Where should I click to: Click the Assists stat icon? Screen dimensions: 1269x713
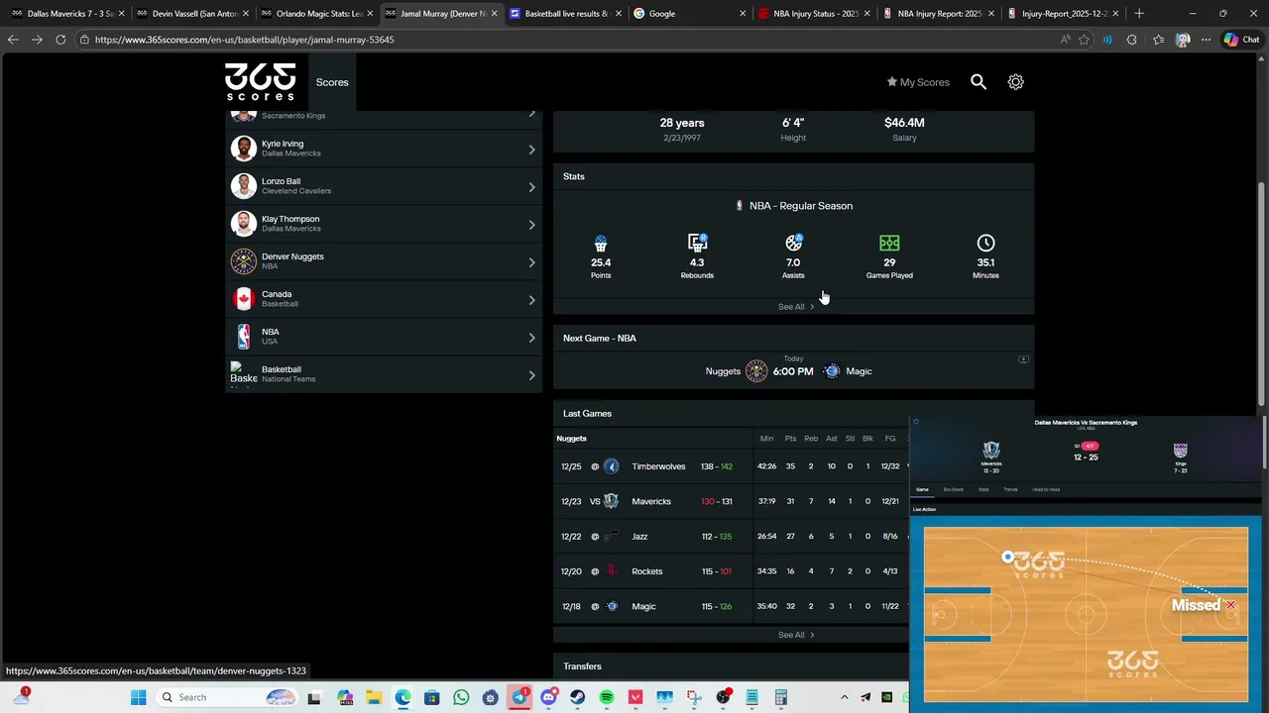pyautogui.click(x=793, y=243)
